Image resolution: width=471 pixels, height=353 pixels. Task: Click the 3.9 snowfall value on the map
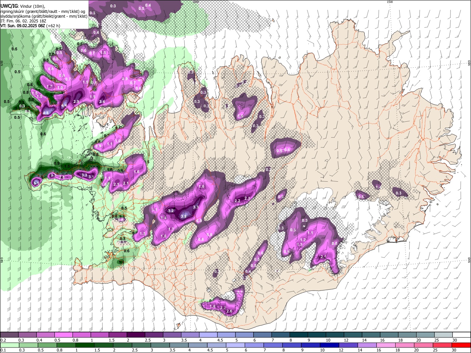184,217
